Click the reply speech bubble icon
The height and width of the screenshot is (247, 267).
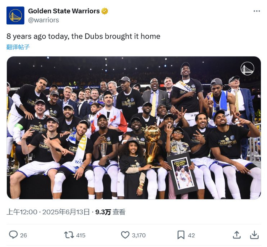point(13,235)
